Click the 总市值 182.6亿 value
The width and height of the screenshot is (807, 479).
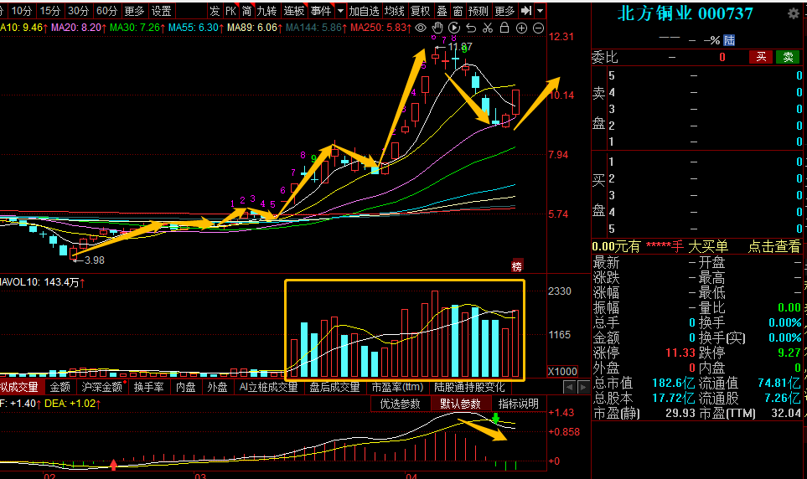(673, 384)
